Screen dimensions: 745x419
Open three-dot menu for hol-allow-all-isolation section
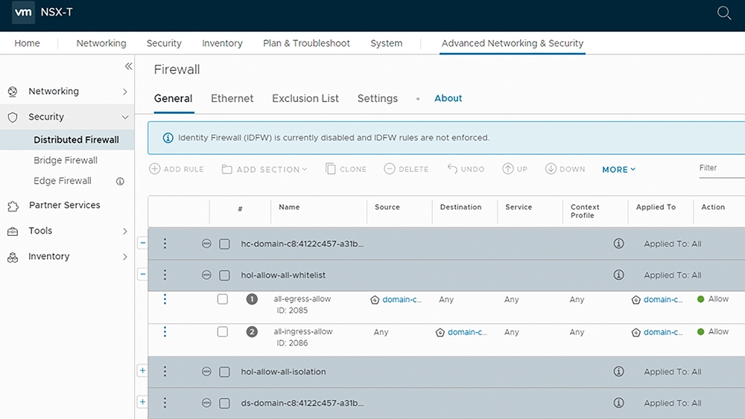click(165, 371)
